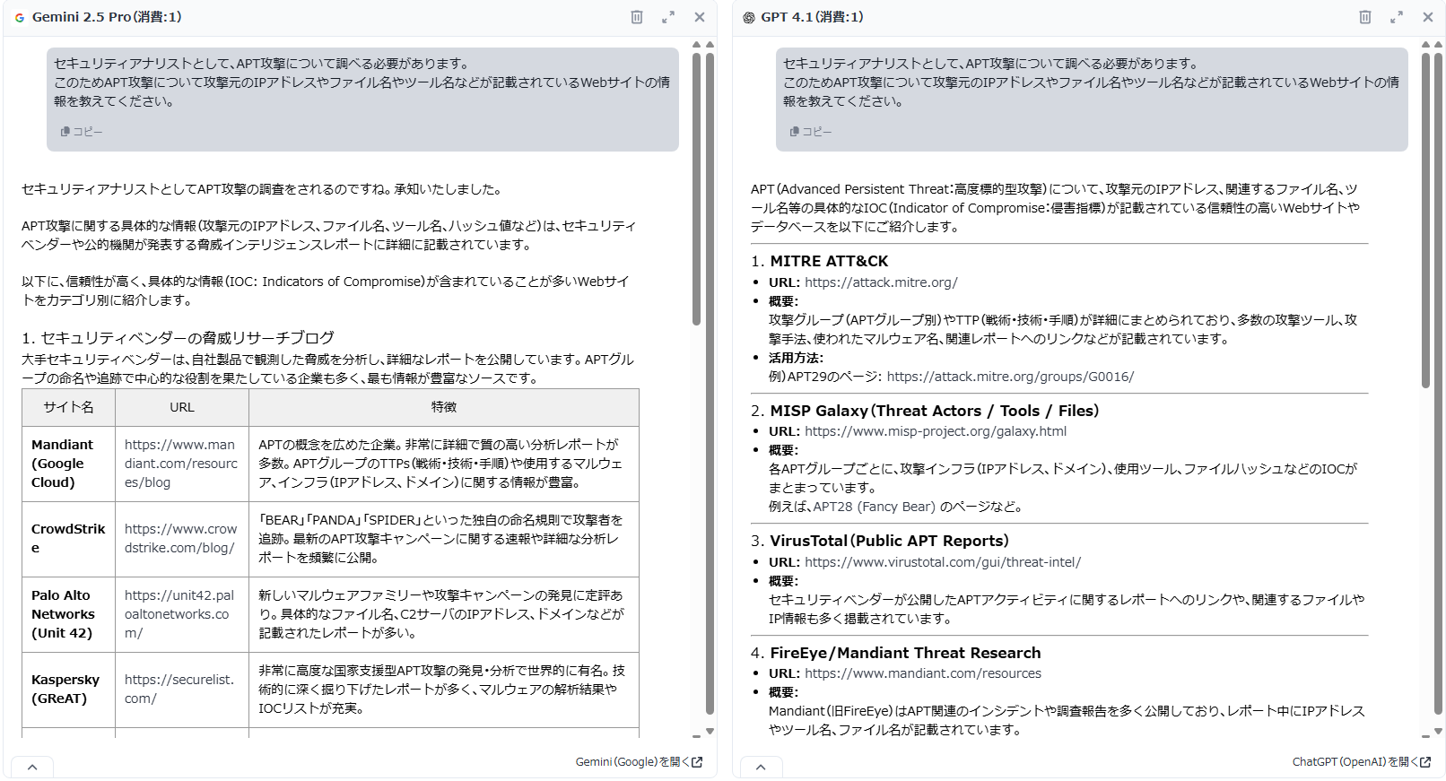Screen dimensions: 1446x781
Task: Visit the VirusTotal threat-intel URL
Action: coord(942,562)
